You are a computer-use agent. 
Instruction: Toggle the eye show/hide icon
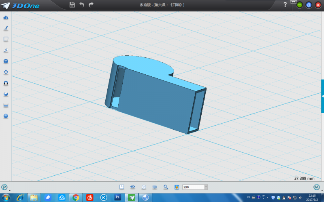(133, 187)
